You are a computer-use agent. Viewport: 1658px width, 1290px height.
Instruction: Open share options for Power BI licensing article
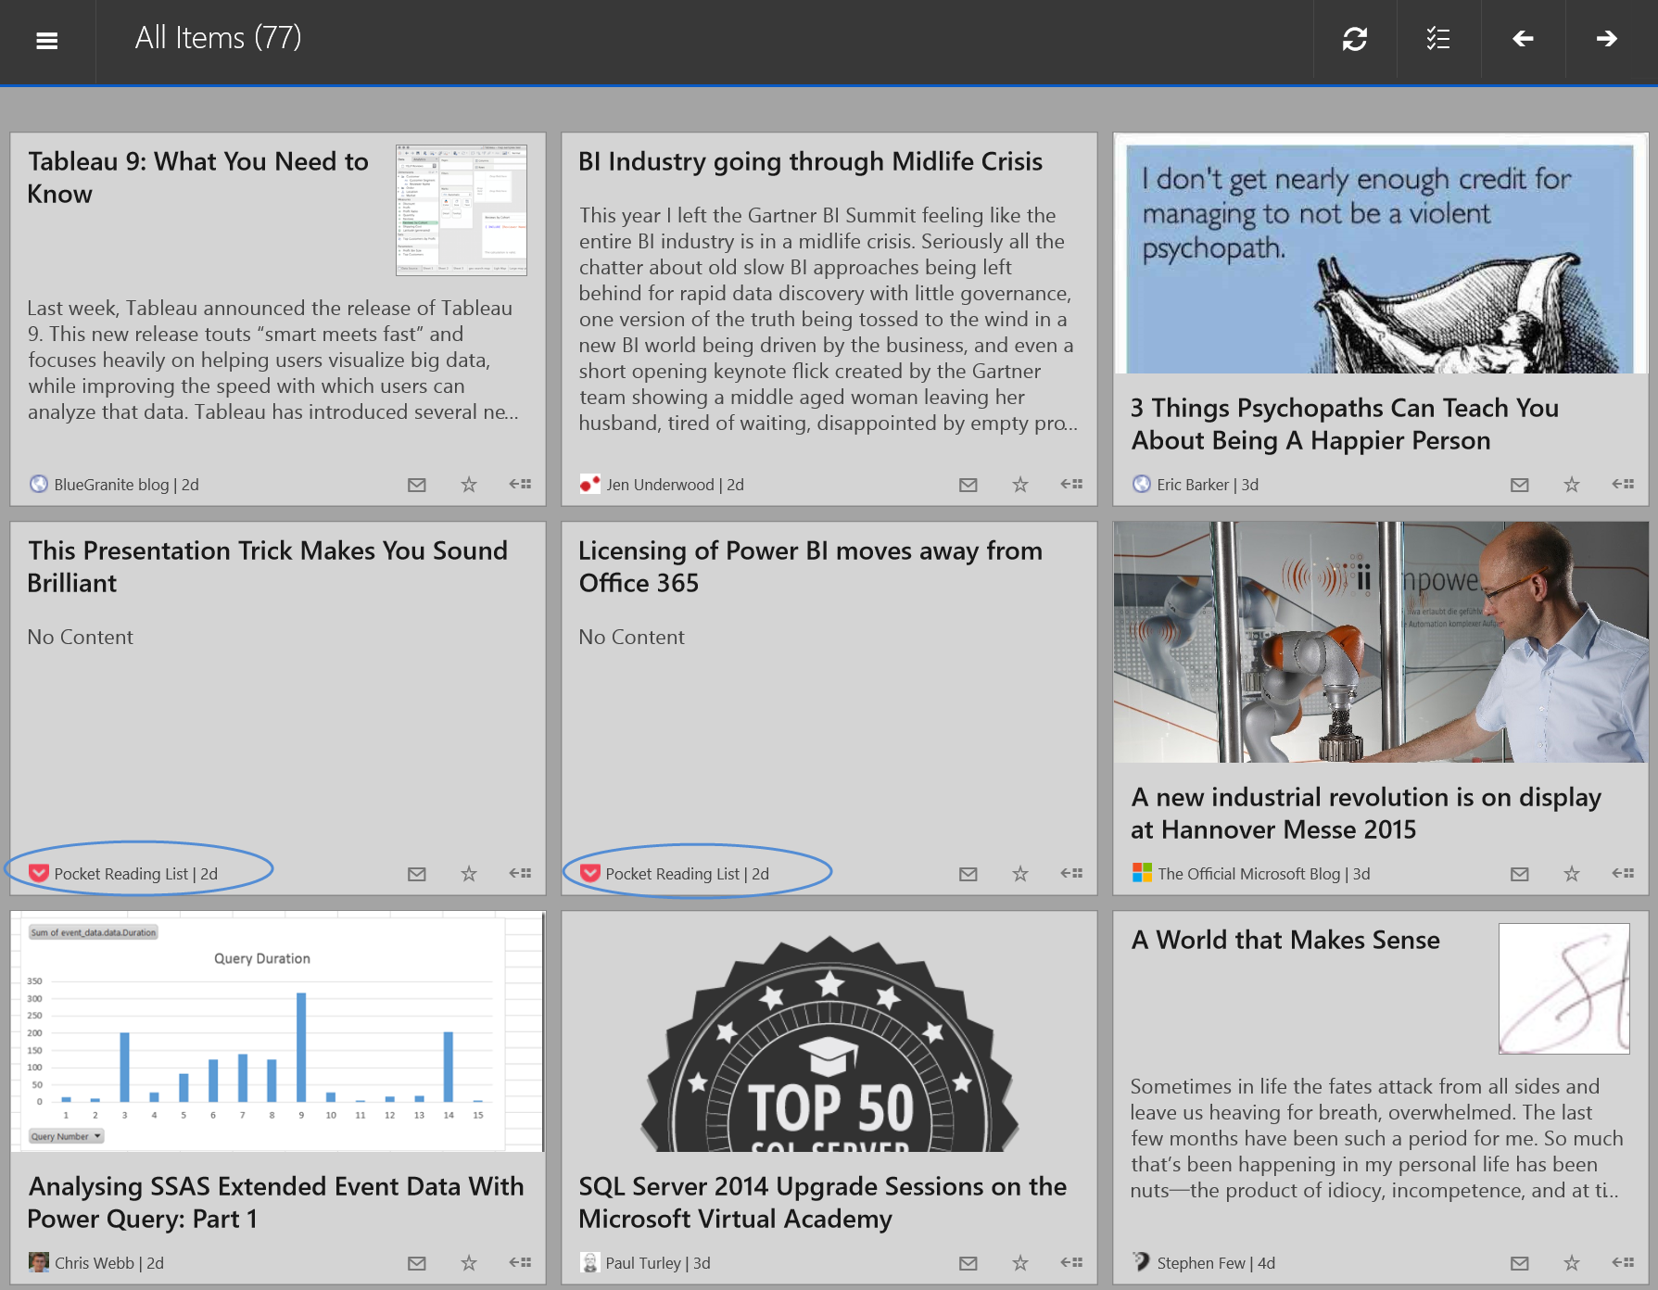[x=1071, y=873]
